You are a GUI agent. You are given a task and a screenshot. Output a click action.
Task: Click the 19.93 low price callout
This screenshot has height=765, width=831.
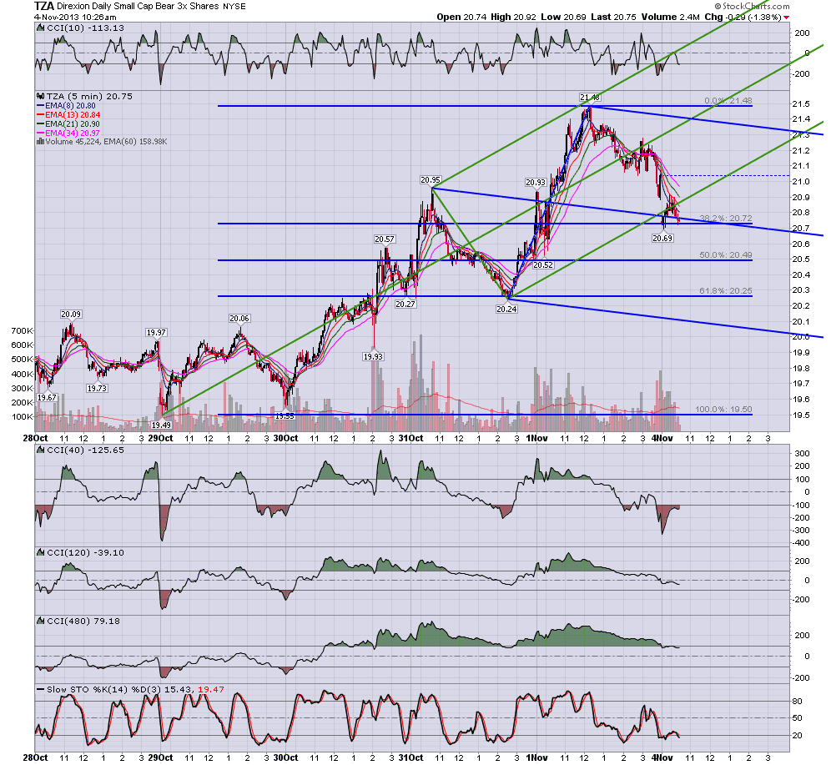(x=373, y=356)
